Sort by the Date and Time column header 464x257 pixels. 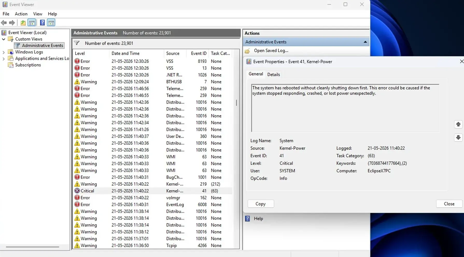[x=137, y=53]
